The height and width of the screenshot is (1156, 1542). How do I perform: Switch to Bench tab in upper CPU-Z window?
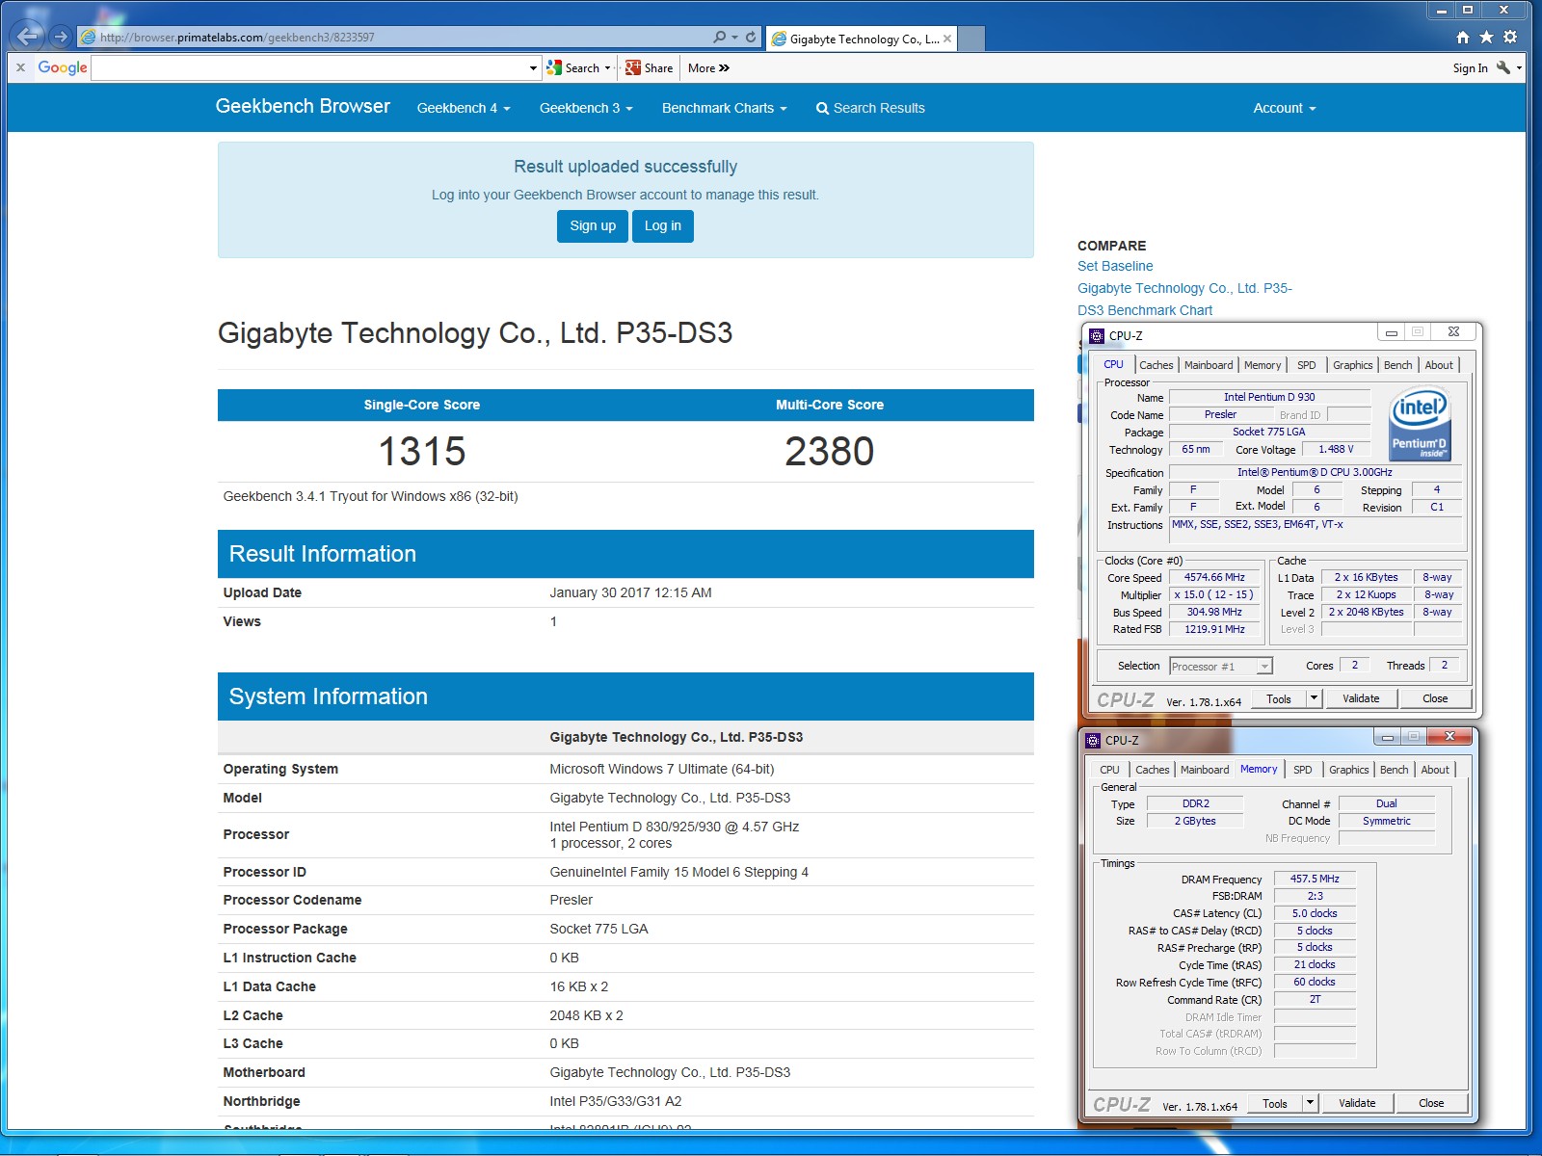coord(1398,365)
